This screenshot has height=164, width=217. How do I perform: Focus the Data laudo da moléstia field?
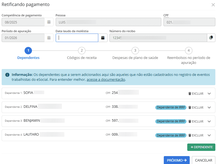77,38
